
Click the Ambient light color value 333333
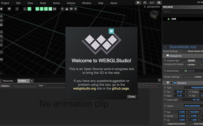click(191, 61)
